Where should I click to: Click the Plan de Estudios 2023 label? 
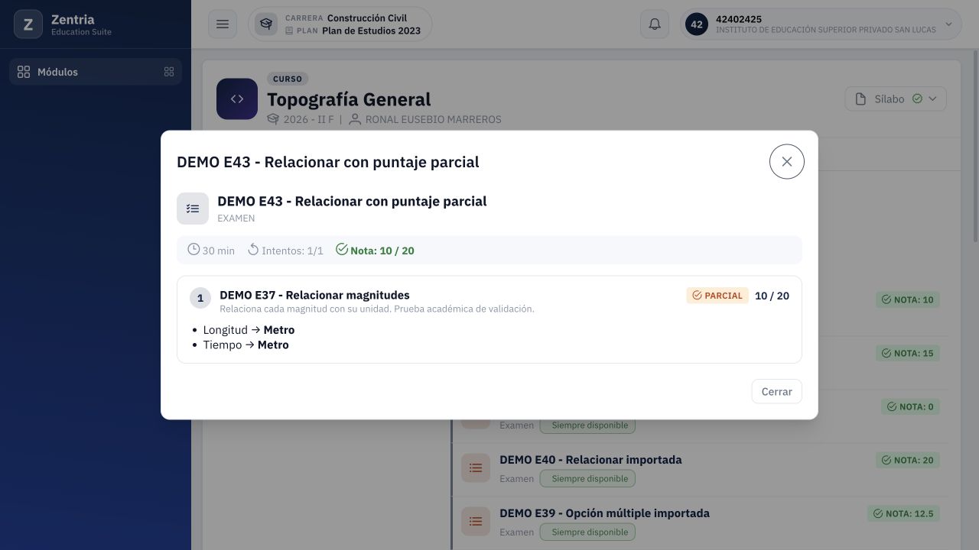(371, 31)
